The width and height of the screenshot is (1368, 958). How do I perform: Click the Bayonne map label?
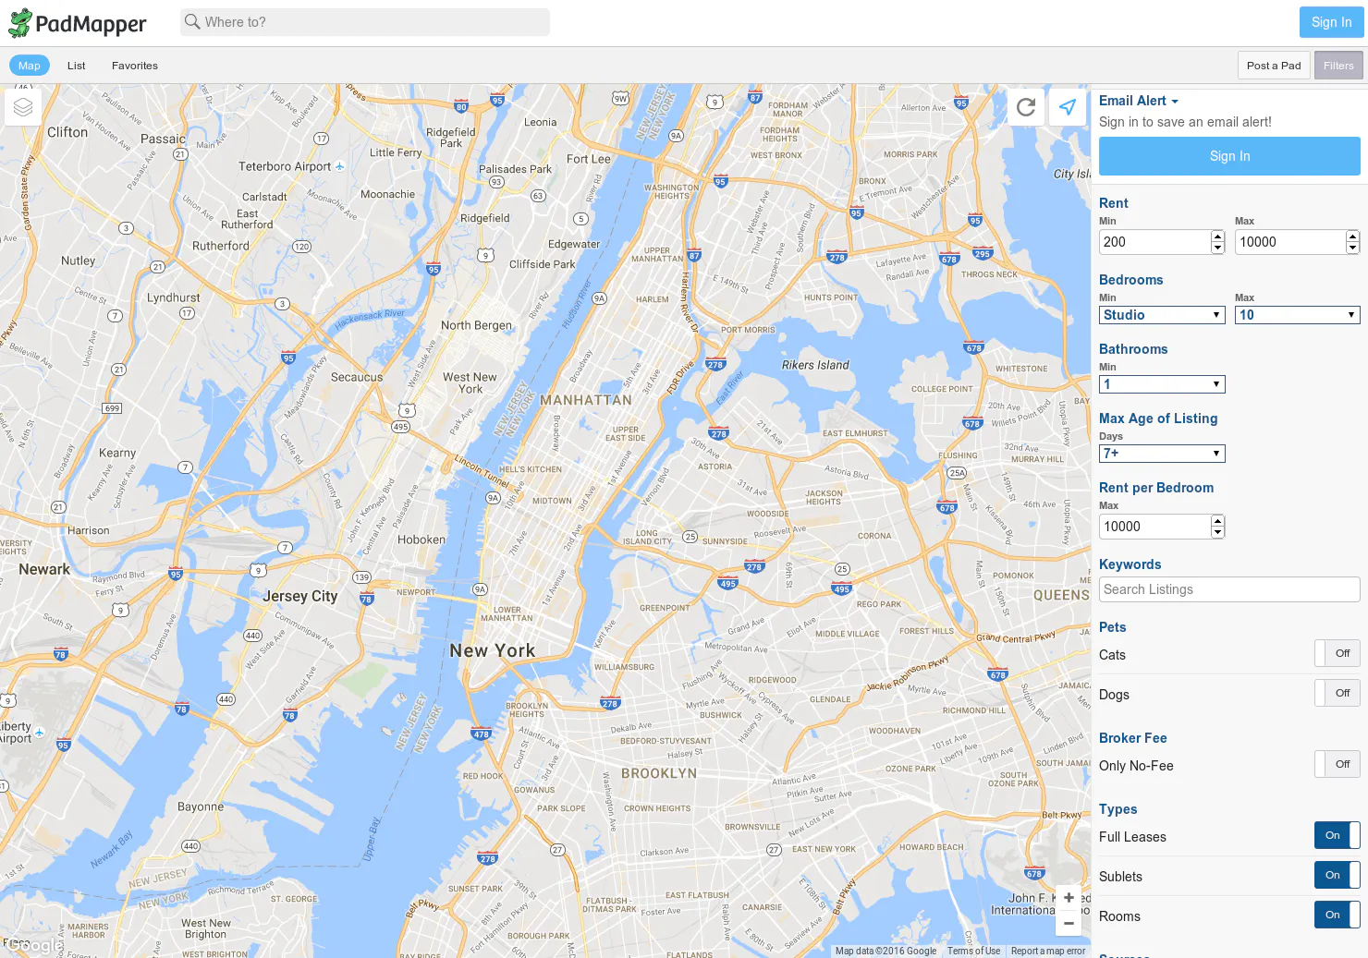pos(201,806)
